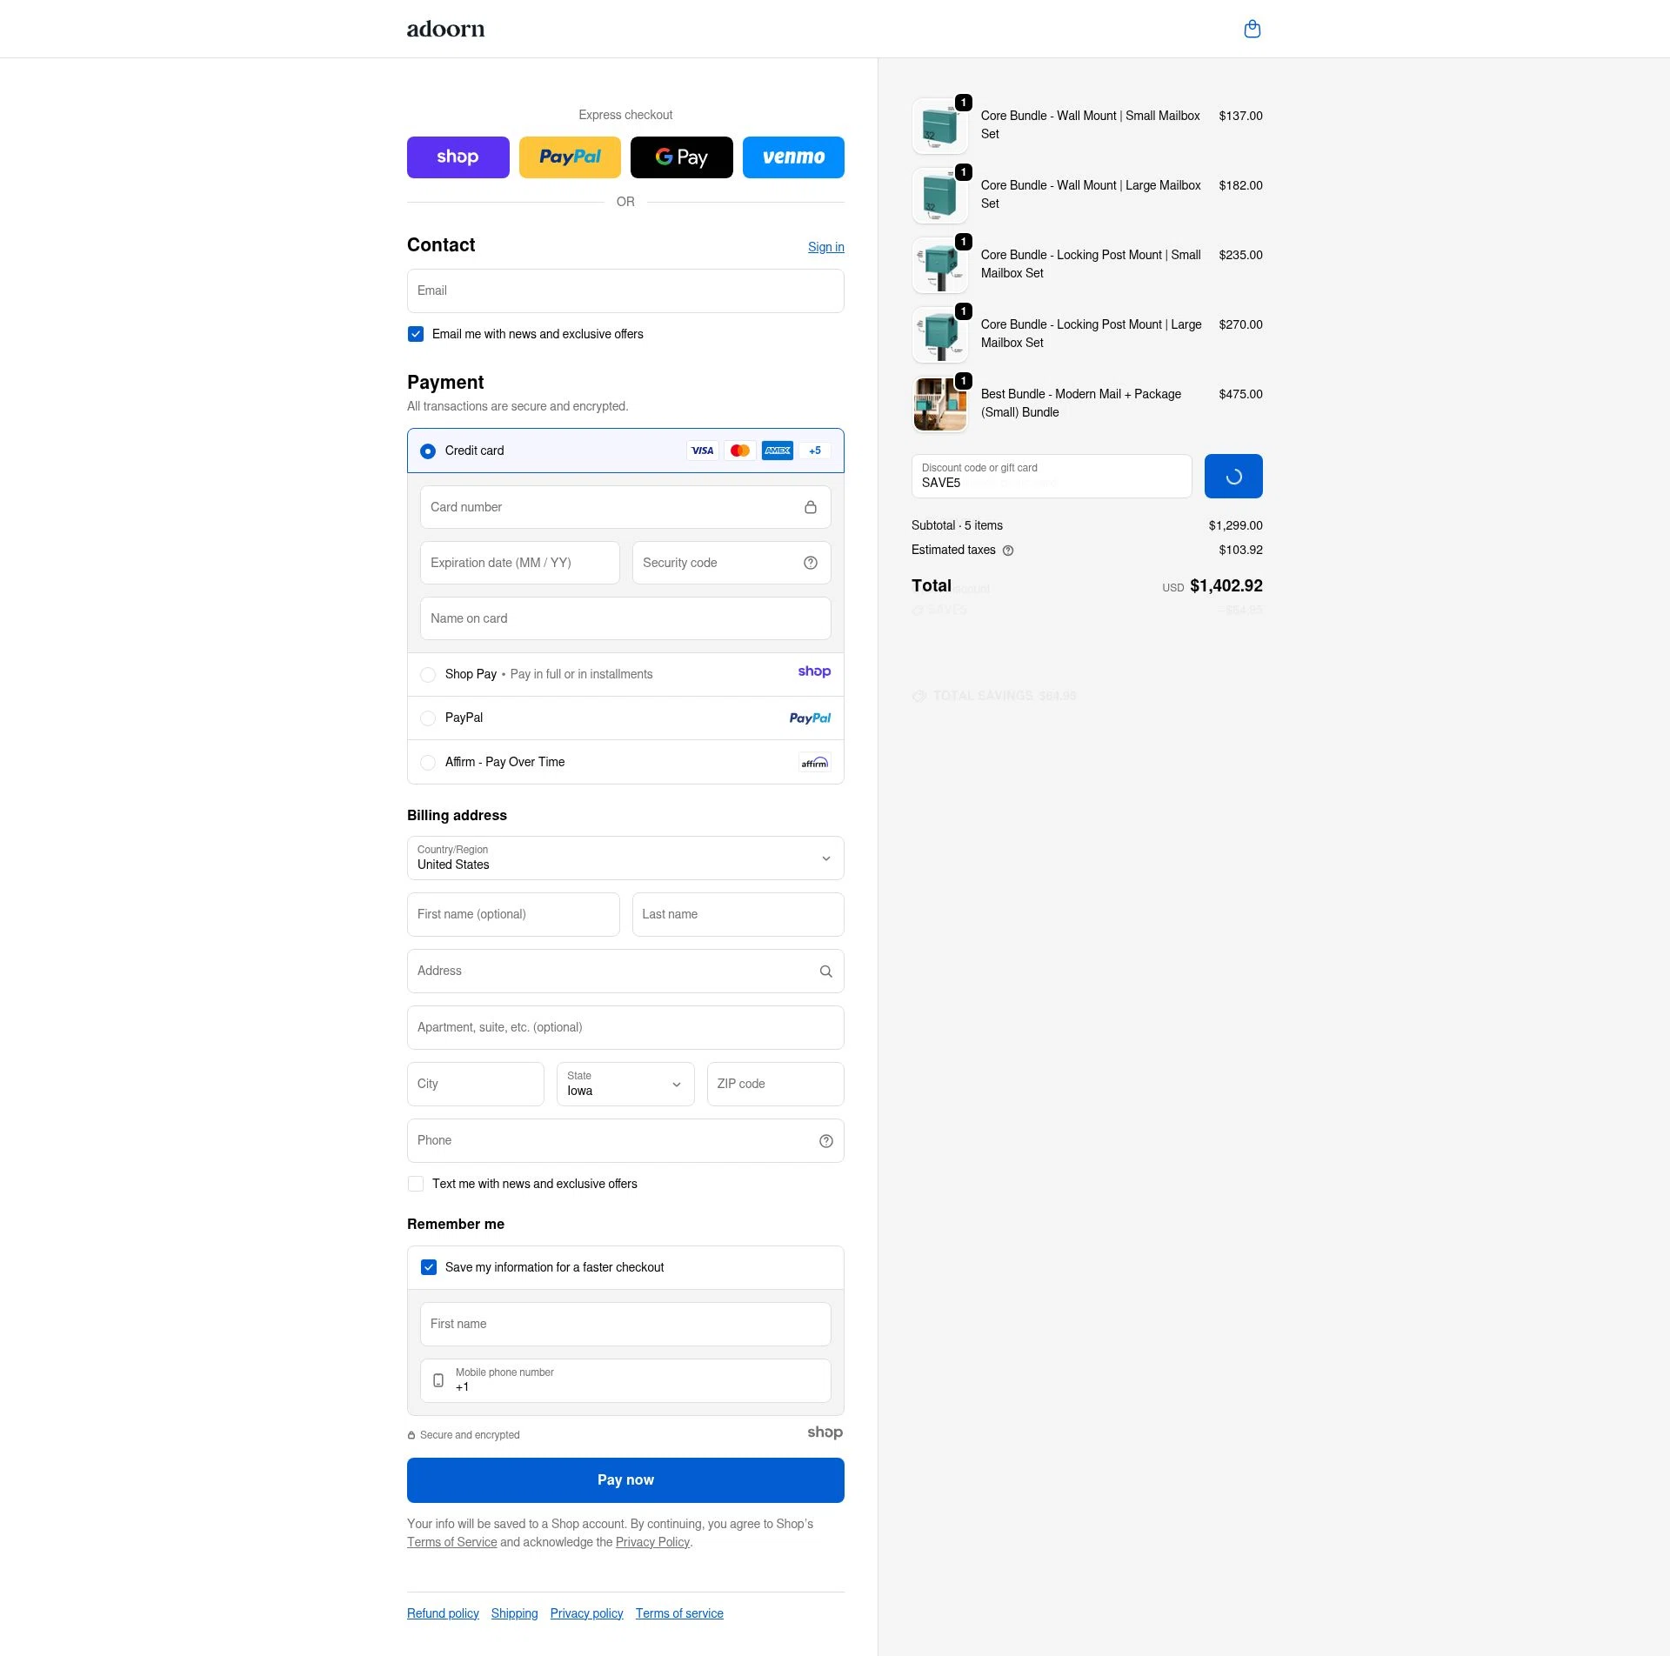Uncheck Email me with news and exclusive offers
This screenshot has height=1656, width=1670.
click(x=416, y=334)
